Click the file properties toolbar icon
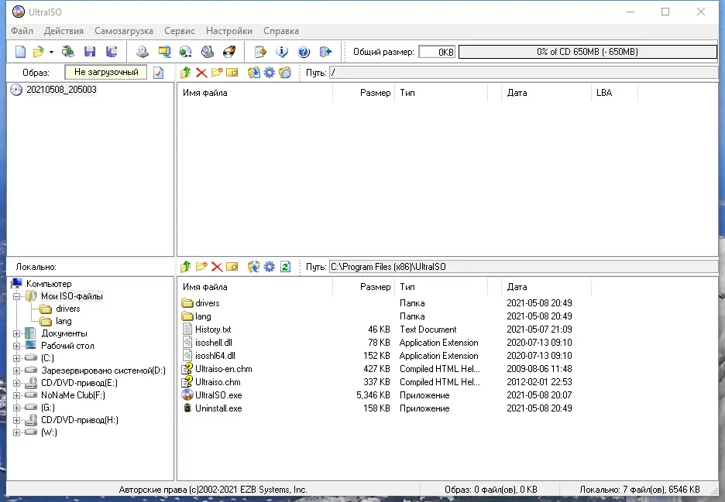725x502 pixels. pyautogui.click(x=260, y=52)
